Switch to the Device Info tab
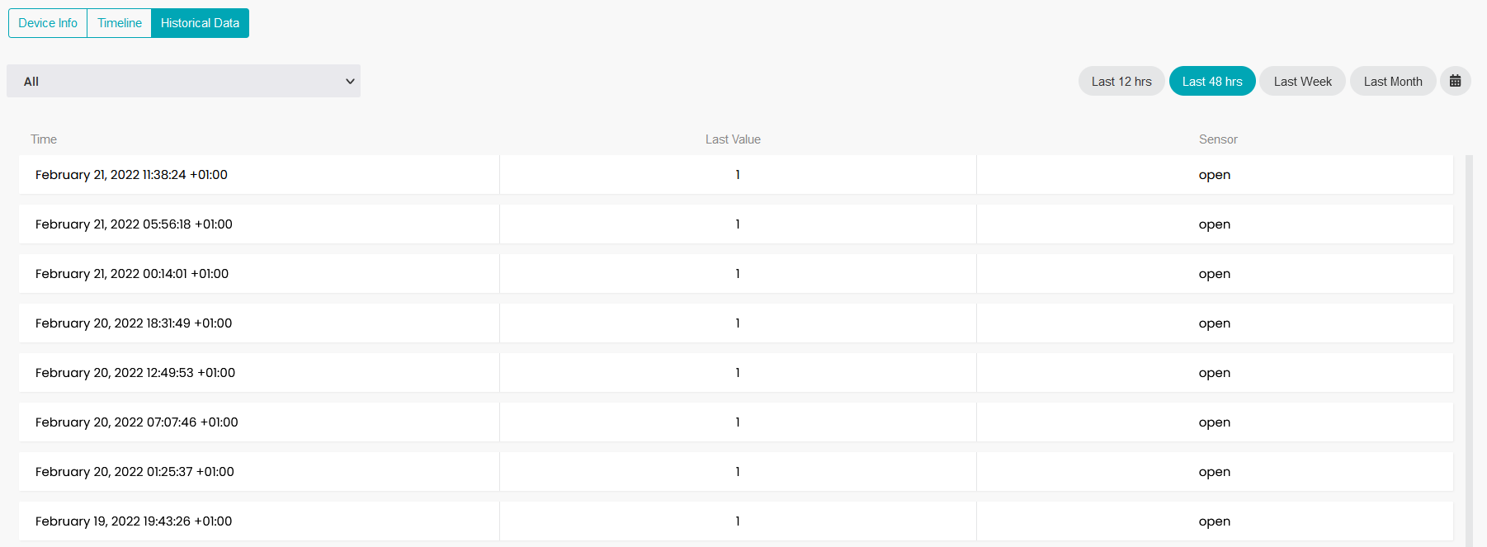The width and height of the screenshot is (1487, 547). [48, 23]
